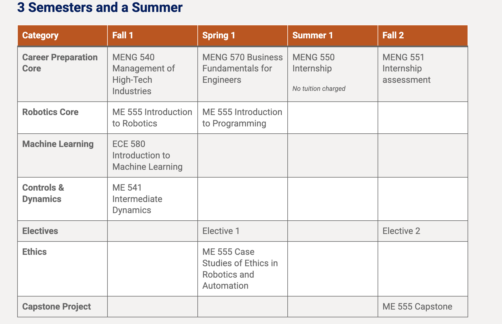Click the '3 Semesters and a Summer' heading
Viewport: 502px width, 324px height.
click(100, 7)
